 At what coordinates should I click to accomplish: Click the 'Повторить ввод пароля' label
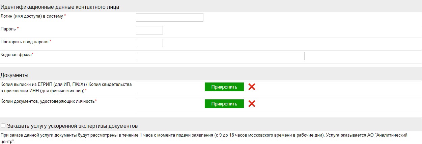click(25, 42)
